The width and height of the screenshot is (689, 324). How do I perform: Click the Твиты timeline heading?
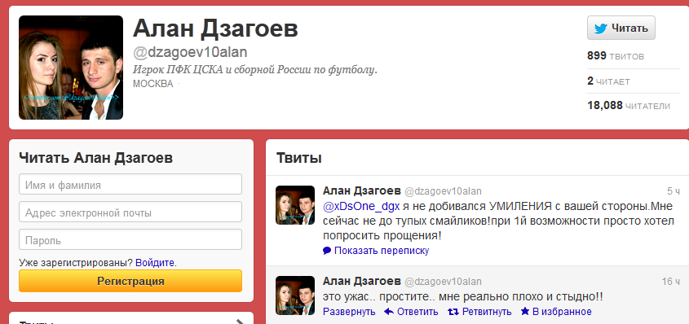[298, 158]
